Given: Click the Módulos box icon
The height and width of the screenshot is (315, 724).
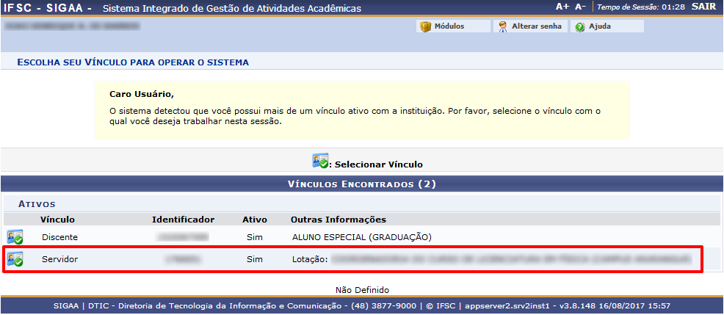Looking at the screenshot, I should tap(425, 26).
